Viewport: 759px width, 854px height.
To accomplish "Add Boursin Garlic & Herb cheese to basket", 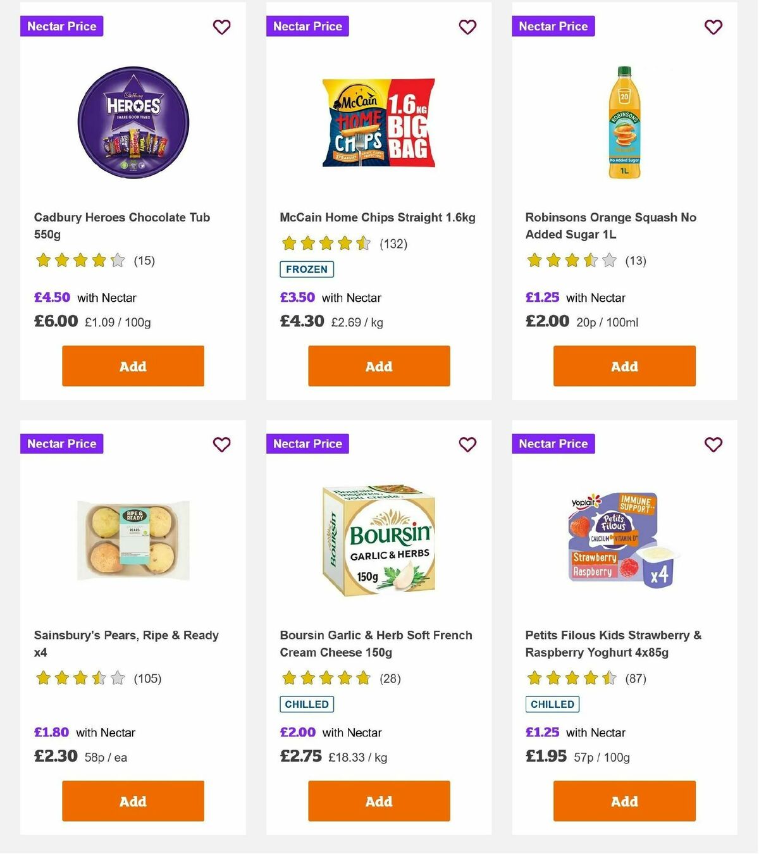I will tap(378, 801).
